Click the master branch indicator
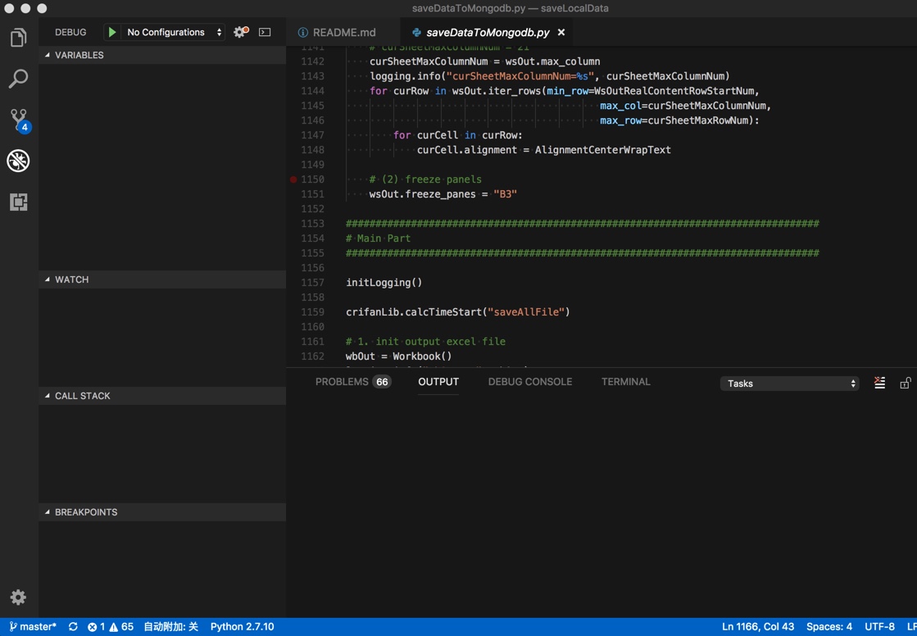Image resolution: width=917 pixels, height=636 pixels. click(x=33, y=627)
